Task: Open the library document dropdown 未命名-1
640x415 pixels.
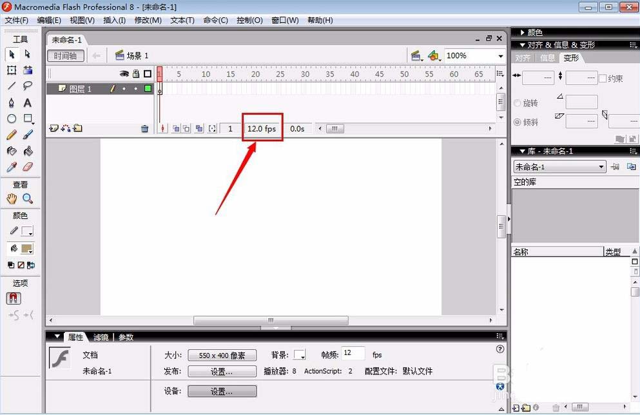Action: [559, 166]
